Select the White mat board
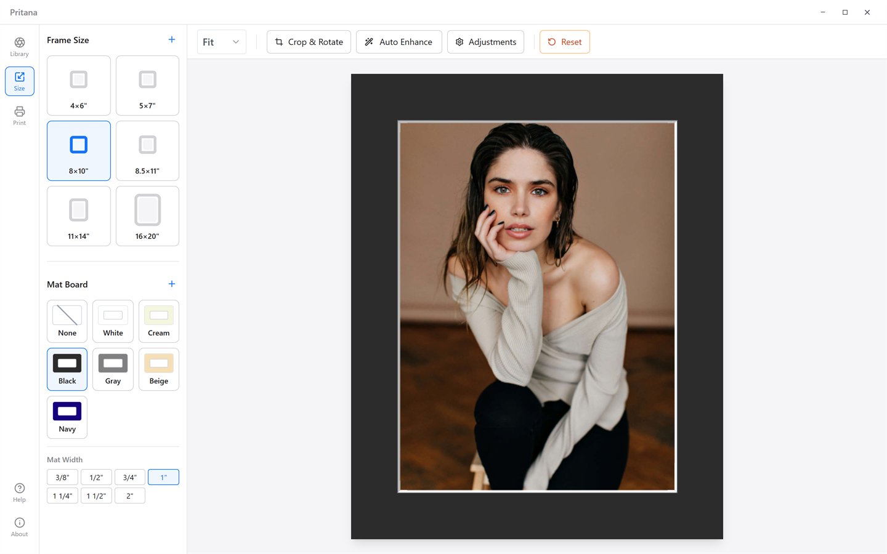This screenshot has width=887, height=554. pyautogui.click(x=113, y=321)
